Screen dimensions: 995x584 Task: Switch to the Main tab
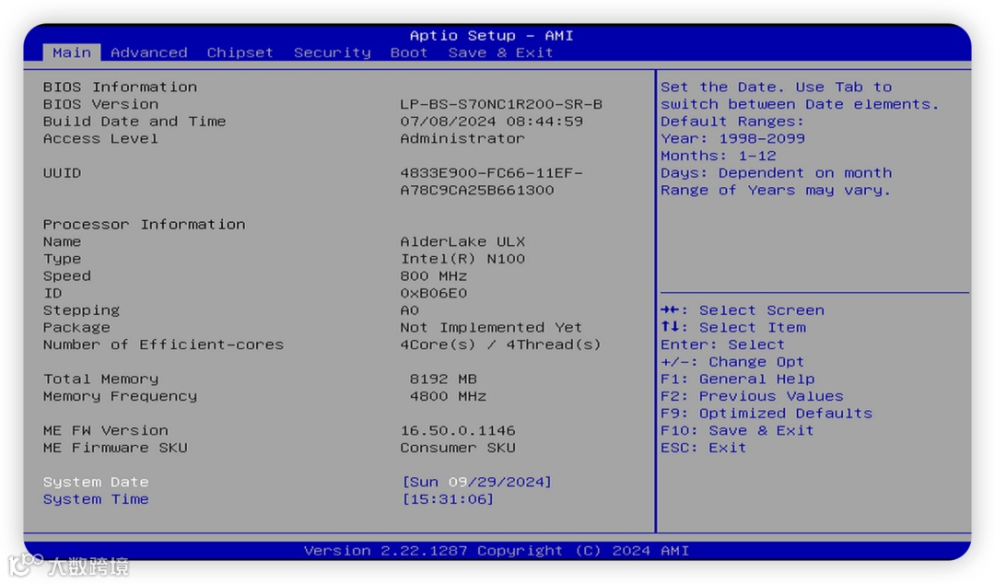pyautogui.click(x=72, y=53)
